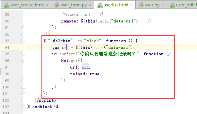Switch to the user_create.html tab
The image size is (197, 114).
pos(26,5)
